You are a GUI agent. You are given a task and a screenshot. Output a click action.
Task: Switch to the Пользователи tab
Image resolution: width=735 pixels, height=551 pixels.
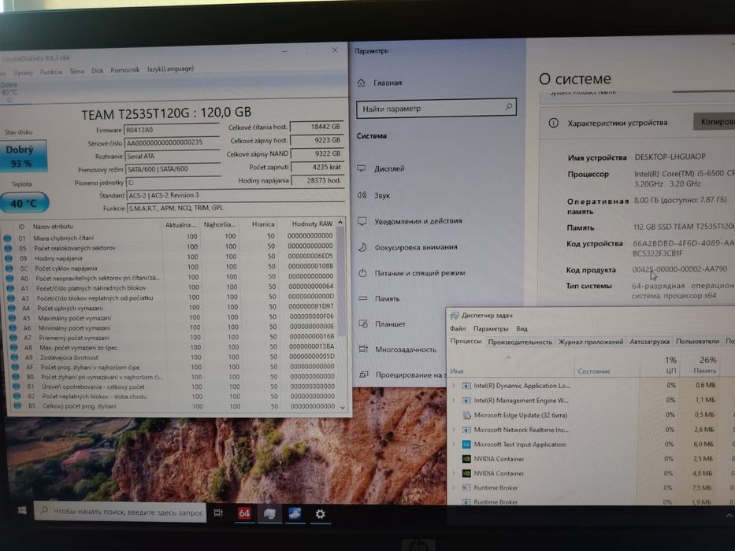click(697, 341)
